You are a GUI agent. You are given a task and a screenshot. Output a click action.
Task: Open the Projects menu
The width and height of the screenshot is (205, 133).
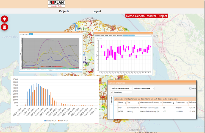[x=64, y=11]
